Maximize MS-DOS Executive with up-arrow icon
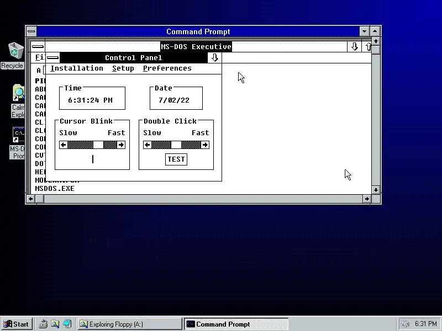This screenshot has width=442, height=331. point(368,46)
